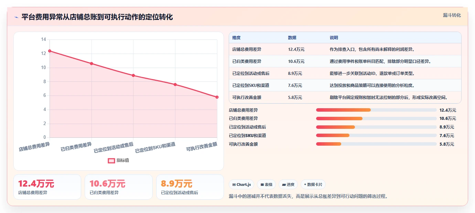Image resolution: width=475 pixels, height=213 pixels.
Task: Click the x-axis label 已定位到SKU和渠道
Action: point(155,148)
